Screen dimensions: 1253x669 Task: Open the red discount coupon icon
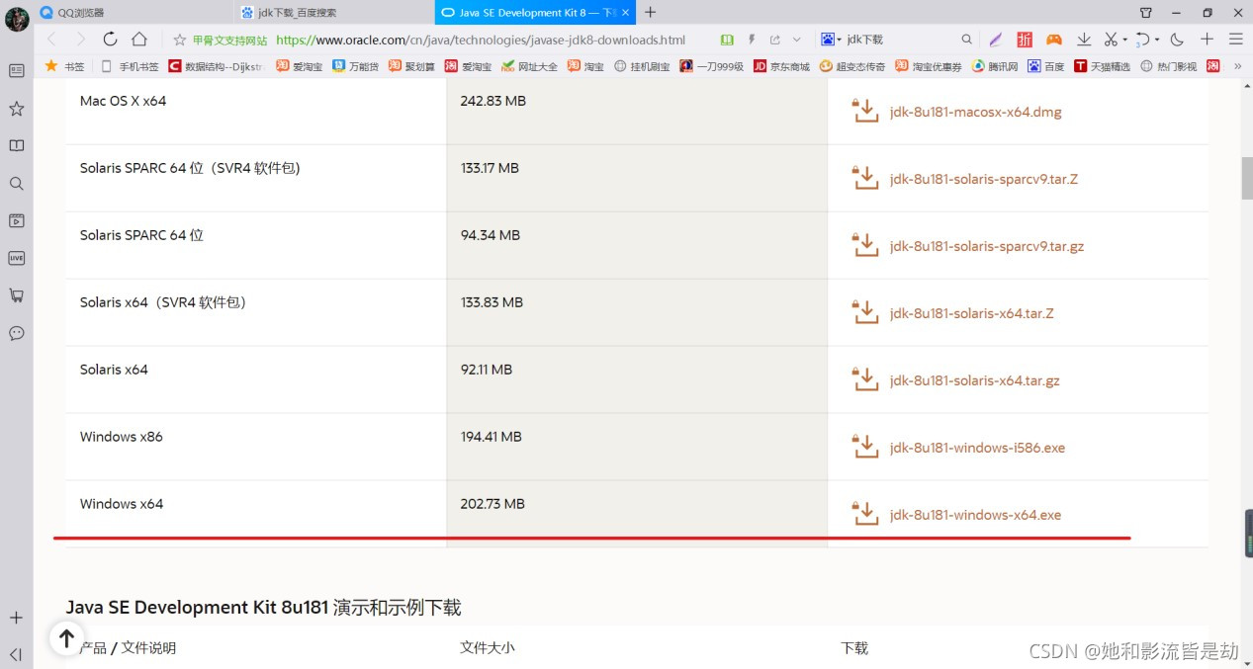[x=1025, y=40]
